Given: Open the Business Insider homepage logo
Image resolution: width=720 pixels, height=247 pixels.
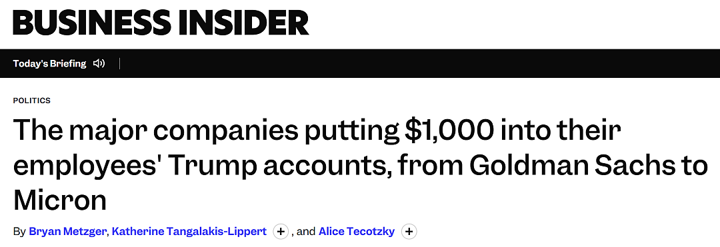Looking at the screenshot, I should [x=161, y=23].
